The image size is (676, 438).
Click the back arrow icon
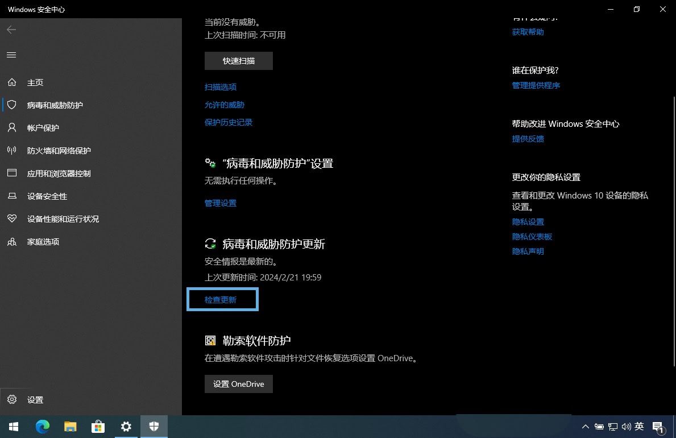tap(11, 30)
